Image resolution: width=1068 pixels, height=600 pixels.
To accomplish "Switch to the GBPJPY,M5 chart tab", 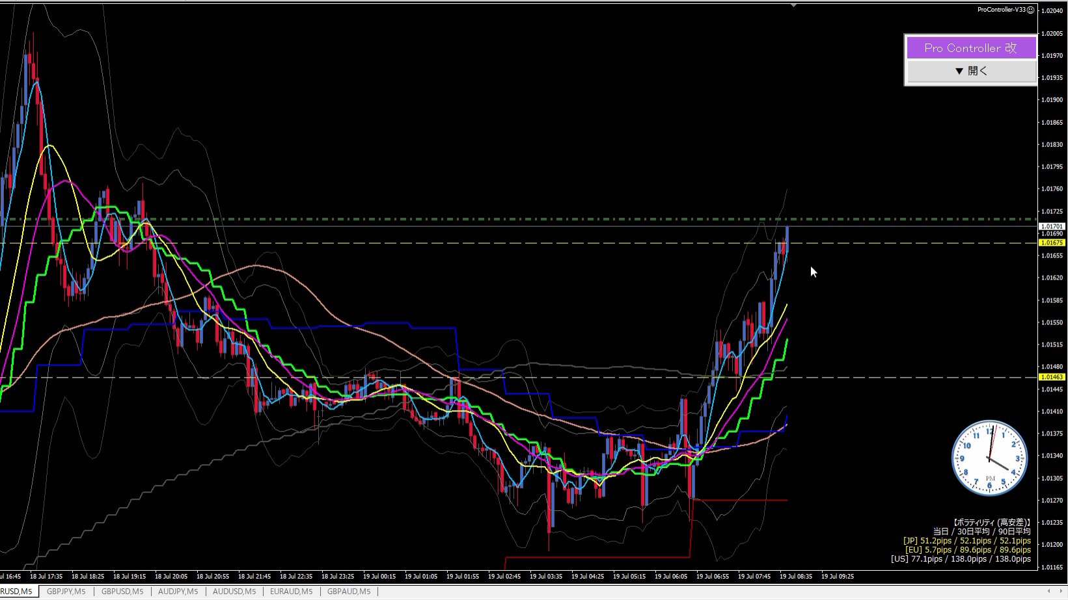I will [66, 592].
